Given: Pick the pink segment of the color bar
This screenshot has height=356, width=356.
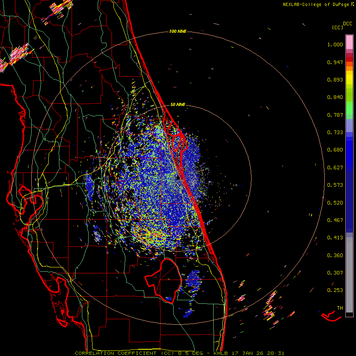Looking at the screenshot, I should (349, 42).
